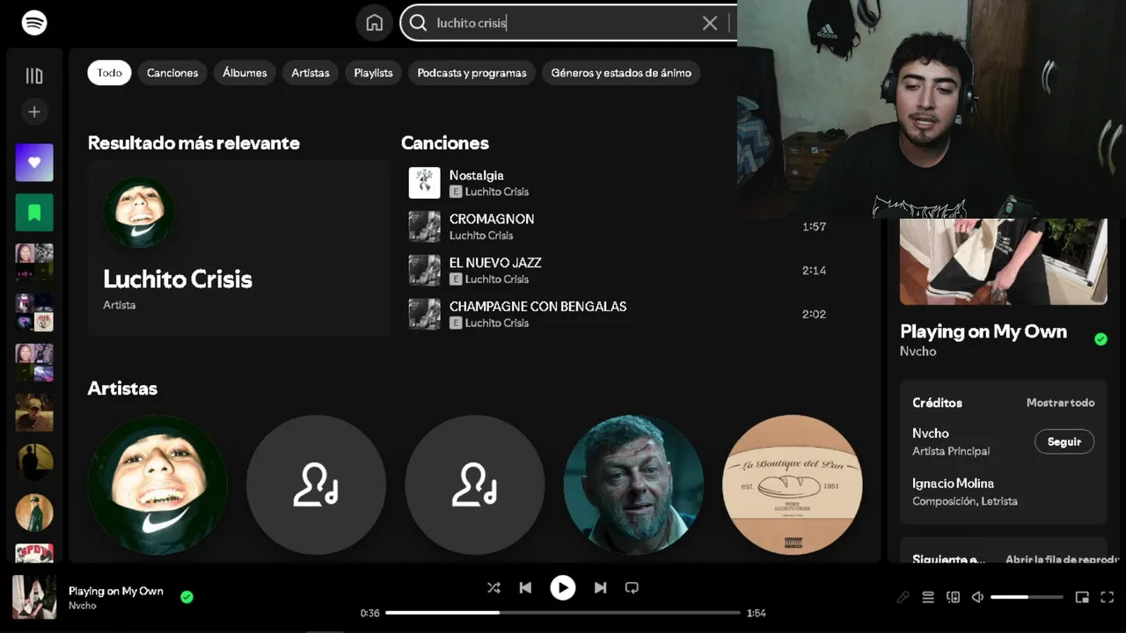Image resolution: width=1126 pixels, height=633 pixels.
Task: Skip to next track
Action: click(600, 587)
